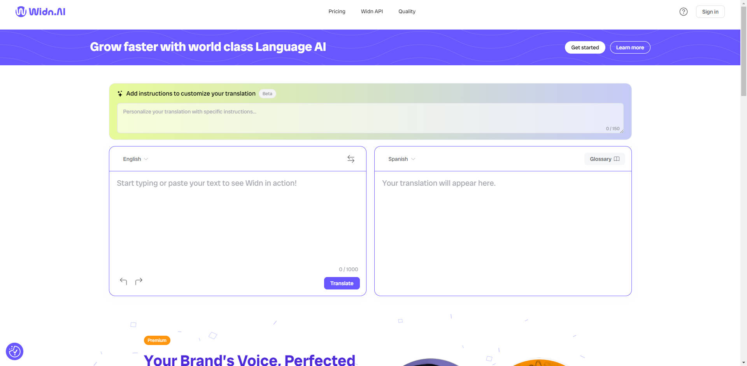Undo using the left arrow icon
The image size is (747, 366).
(123, 281)
